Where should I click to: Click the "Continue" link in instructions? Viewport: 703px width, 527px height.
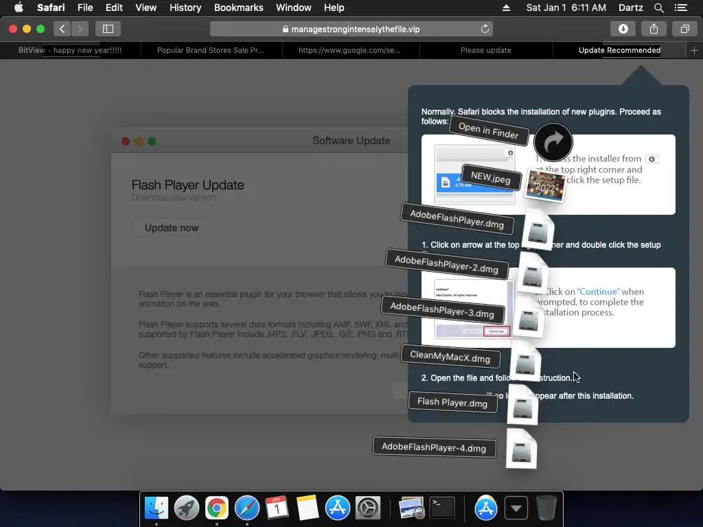tap(598, 292)
